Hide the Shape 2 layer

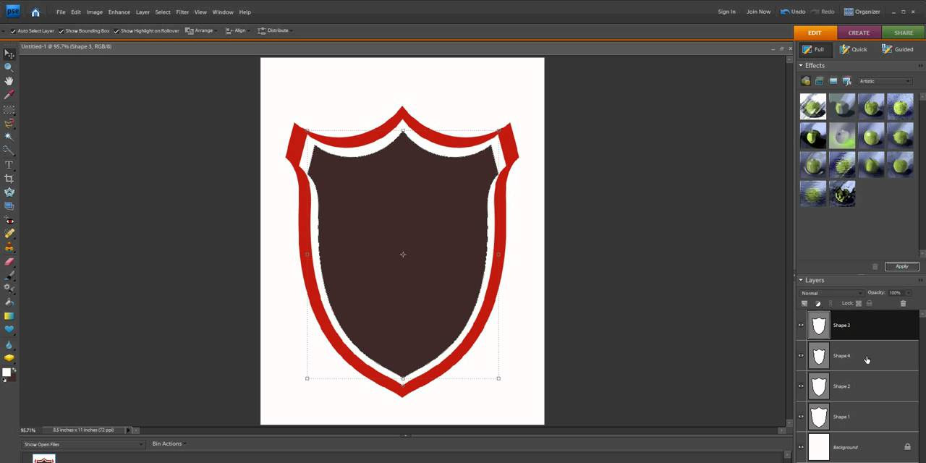coord(801,386)
